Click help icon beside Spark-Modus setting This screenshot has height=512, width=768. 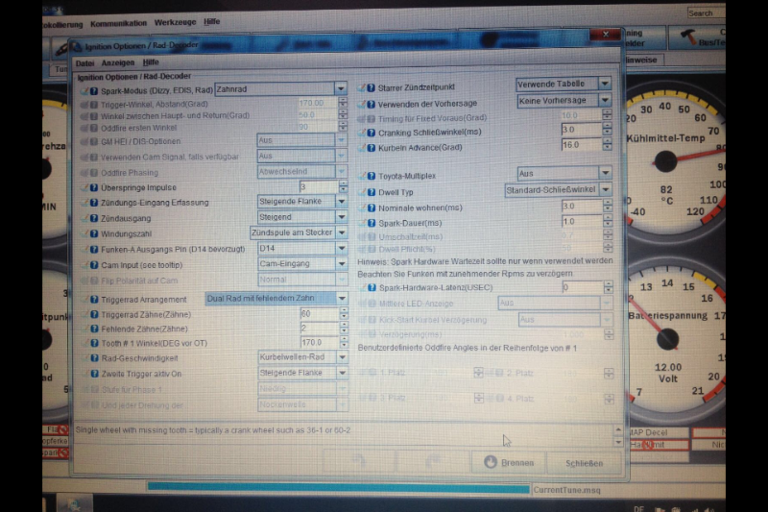coord(94,89)
